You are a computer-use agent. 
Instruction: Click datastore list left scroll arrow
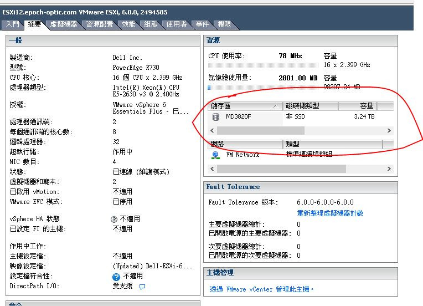point(212,131)
